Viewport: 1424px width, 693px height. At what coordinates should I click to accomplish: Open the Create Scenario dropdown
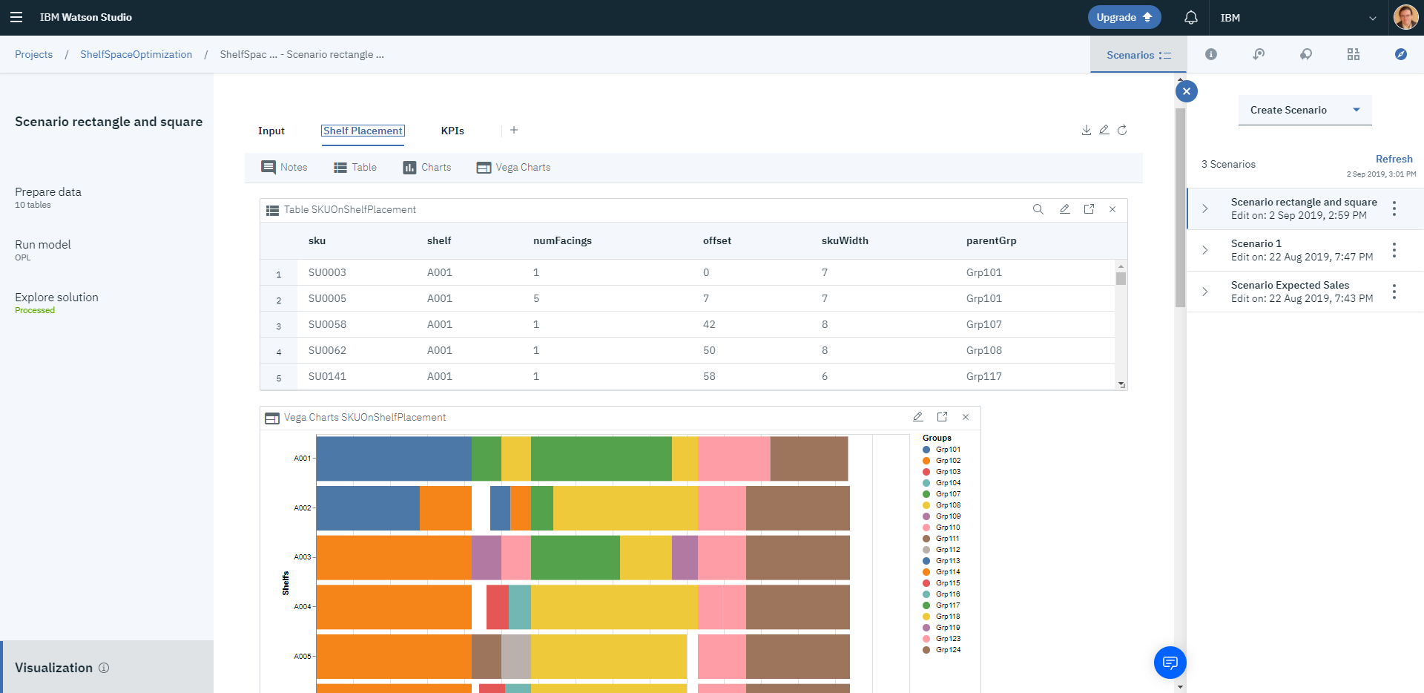coord(1305,110)
